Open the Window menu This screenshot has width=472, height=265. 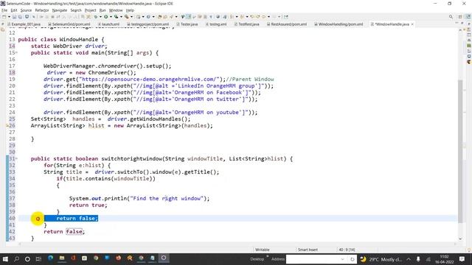[x=116, y=10]
